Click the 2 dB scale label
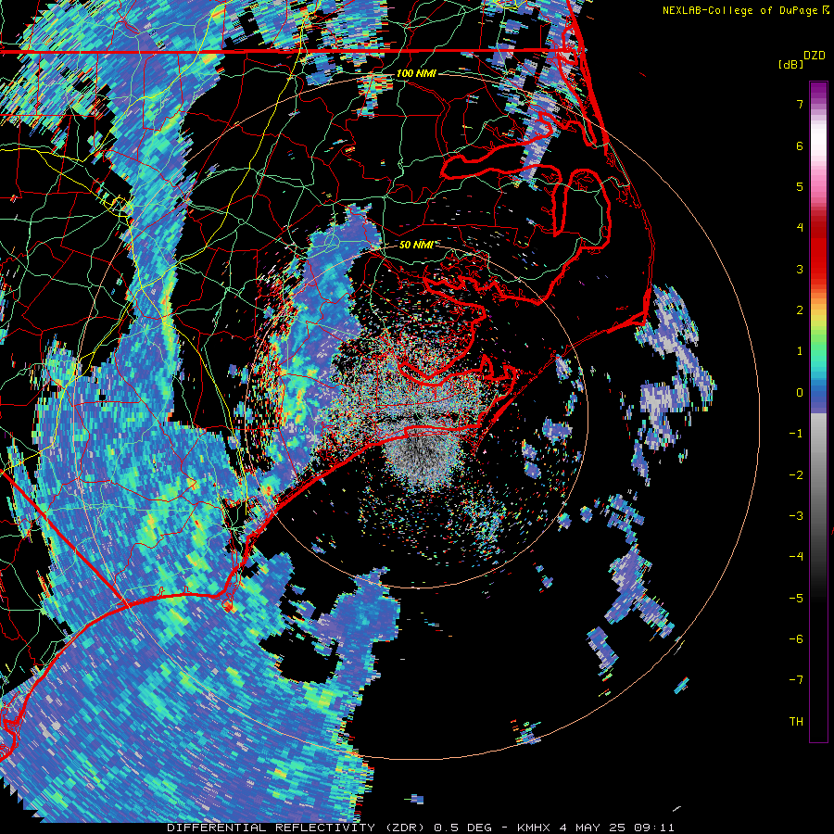Viewport: 834px width, 834px height. click(x=800, y=310)
